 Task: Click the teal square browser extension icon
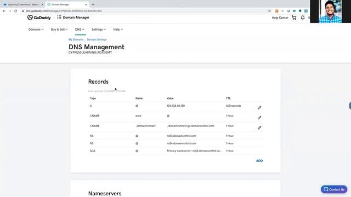click(306, 11)
